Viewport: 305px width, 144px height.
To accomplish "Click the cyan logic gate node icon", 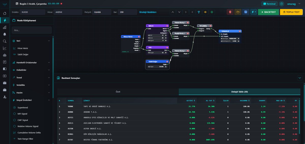I will (x=199, y=12).
